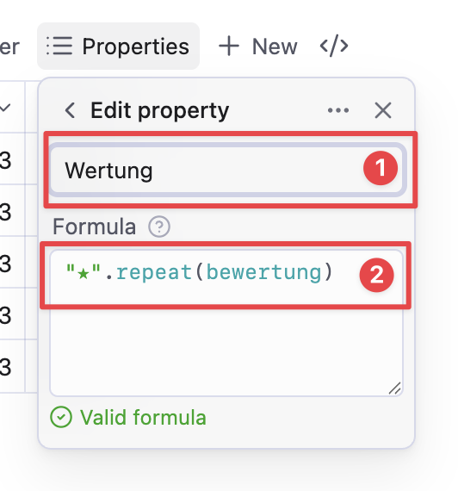Image resolution: width=458 pixels, height=491 pixels.
Task: Select the first table row showing 3
Action: [13, 160]
